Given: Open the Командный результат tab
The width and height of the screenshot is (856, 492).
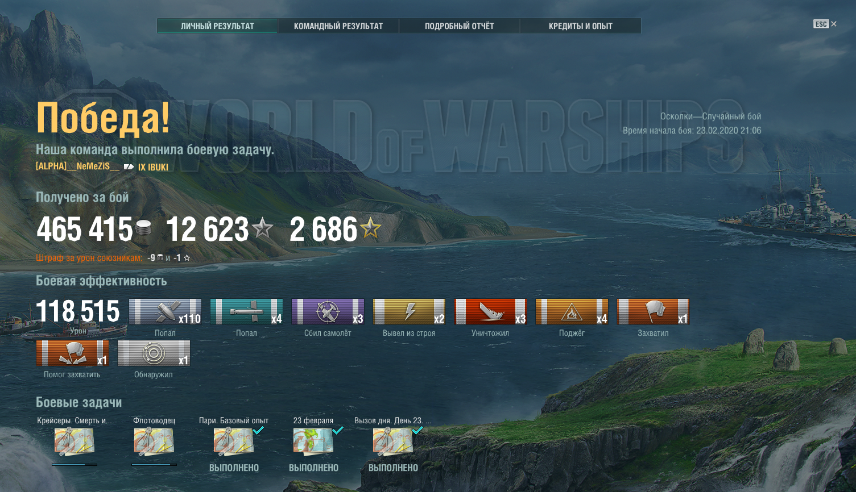Looking at the screenshot, I should [x=338, y=26].
